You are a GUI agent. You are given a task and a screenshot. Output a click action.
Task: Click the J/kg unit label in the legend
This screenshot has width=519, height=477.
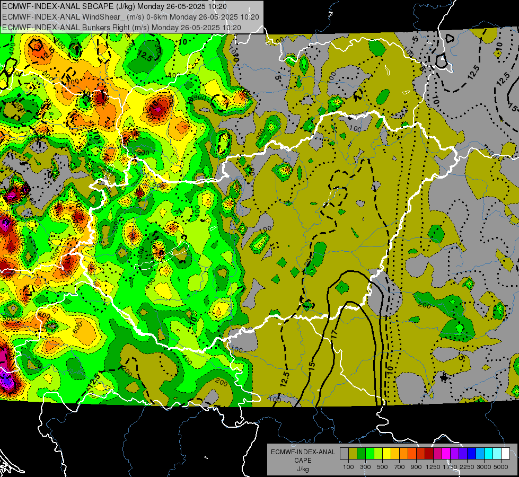point(303,469)
